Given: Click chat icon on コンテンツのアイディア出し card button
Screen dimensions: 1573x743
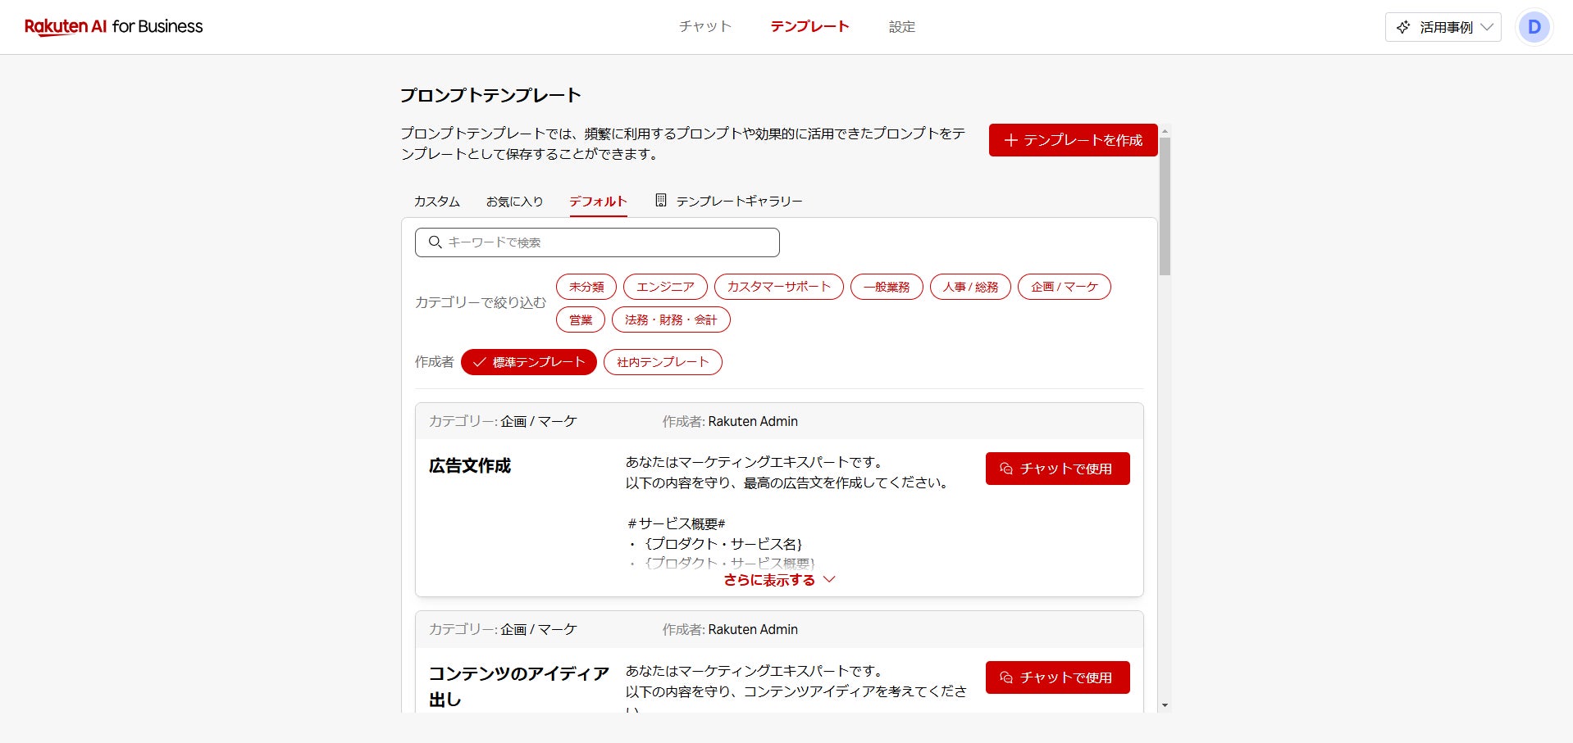Looking at the screenshot, I should pos(1006,677).
